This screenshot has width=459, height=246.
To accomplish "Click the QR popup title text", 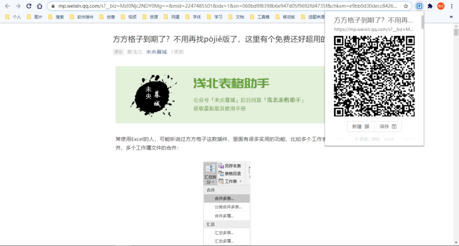I will click(x=373, y=20).
